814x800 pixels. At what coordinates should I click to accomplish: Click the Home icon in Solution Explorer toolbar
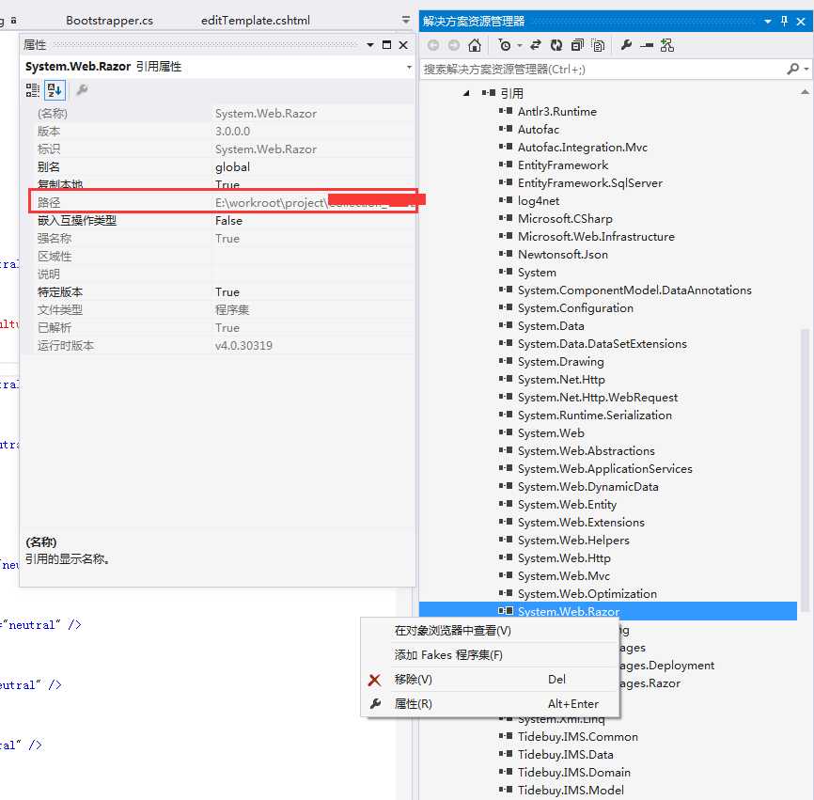pos(474,46)
